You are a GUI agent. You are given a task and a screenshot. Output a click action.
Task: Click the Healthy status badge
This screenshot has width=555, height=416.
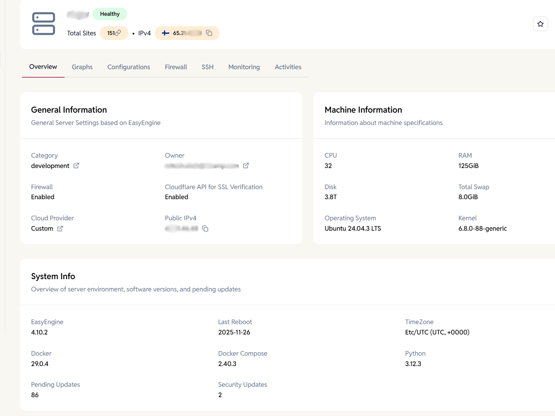click(110, 13)
